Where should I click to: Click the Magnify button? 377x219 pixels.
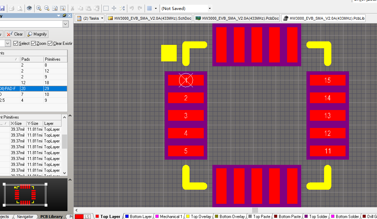[37, 34]
